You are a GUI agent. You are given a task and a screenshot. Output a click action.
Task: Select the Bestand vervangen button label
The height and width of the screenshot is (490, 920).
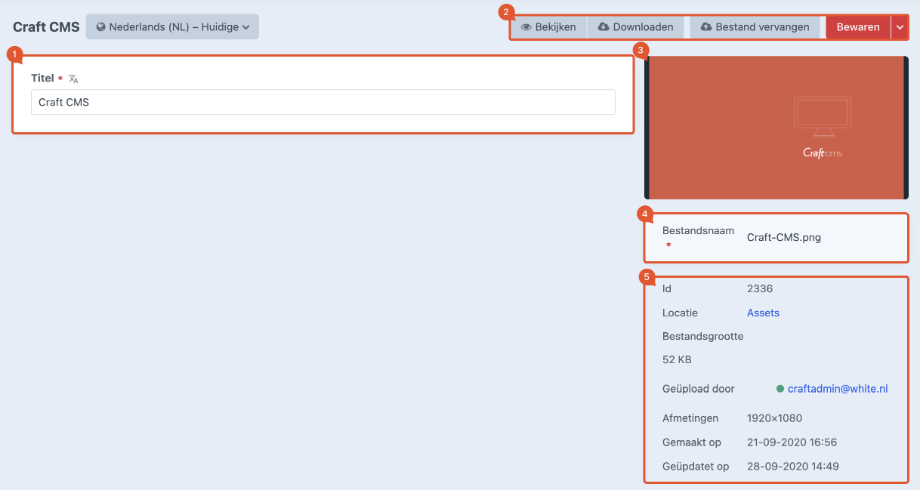[762, 27]
